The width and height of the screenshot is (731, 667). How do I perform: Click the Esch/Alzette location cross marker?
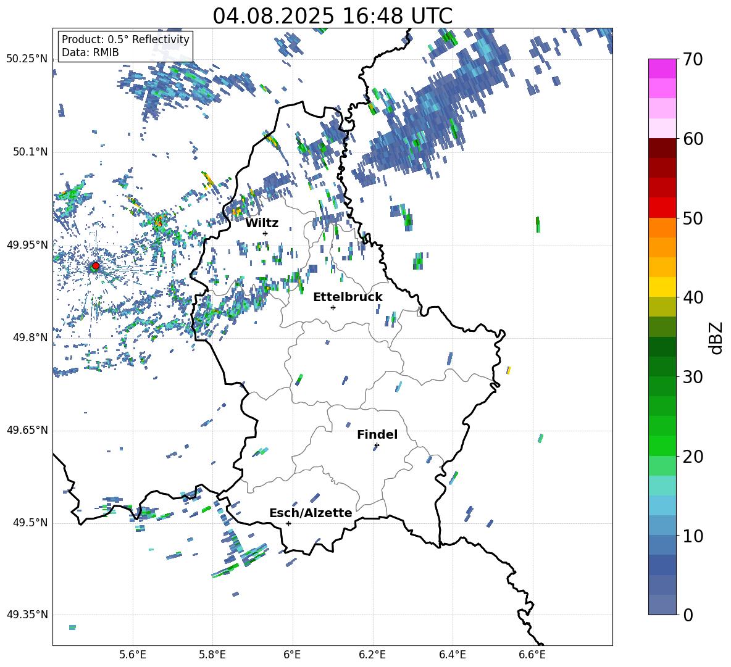coord(288,523)
